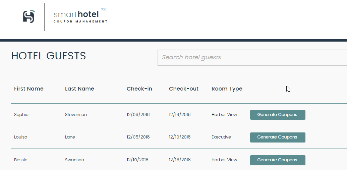Click the SmartHotel S logo icon
The image size is (347, 170).
pyautogui.click(x=29, y=16)
